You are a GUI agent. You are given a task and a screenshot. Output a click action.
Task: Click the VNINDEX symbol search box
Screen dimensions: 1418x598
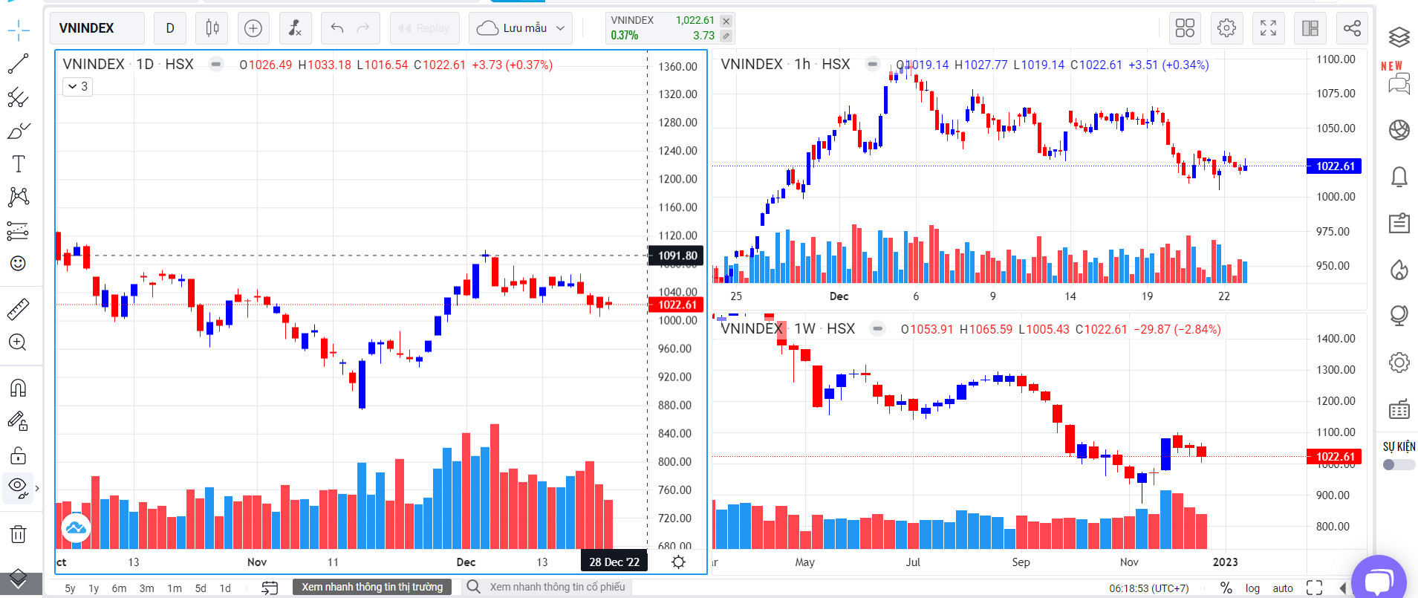pos(97,28)
